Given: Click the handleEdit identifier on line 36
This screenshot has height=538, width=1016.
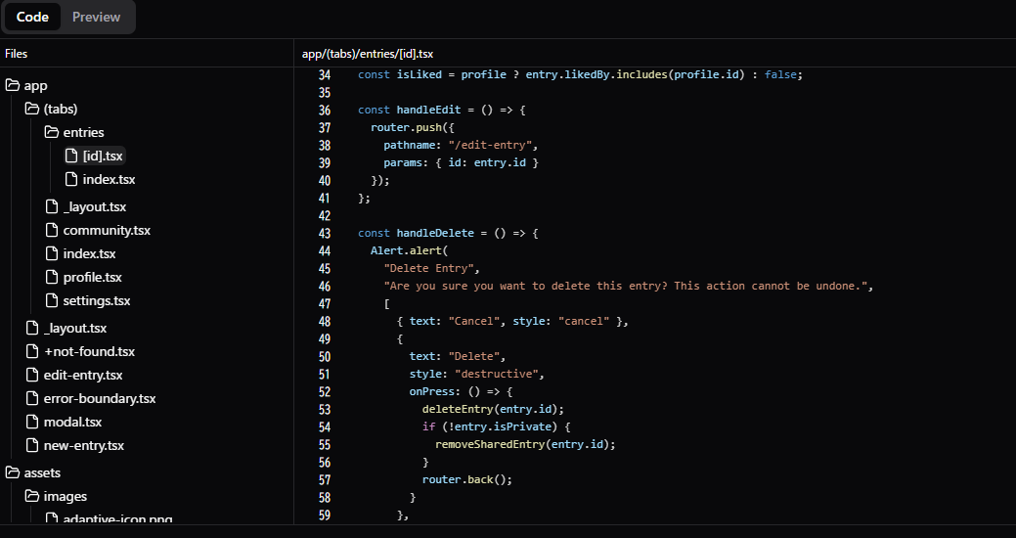Looking at the screenshot, I should pos(428,111).
